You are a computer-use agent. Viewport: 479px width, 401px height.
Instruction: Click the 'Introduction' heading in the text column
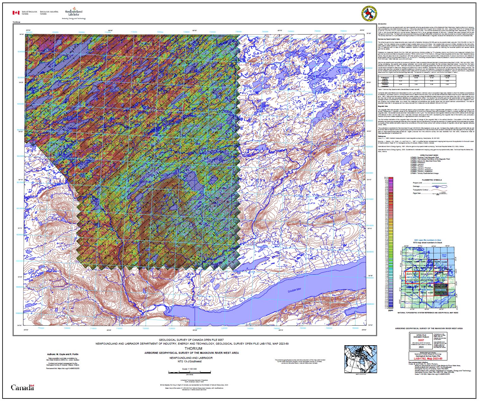[x=382, y=24]
